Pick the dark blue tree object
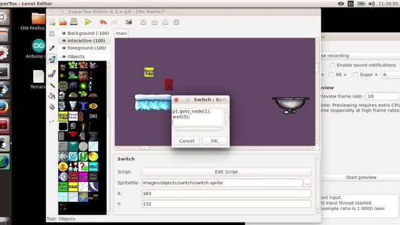Screen dimensions: 400x225 pyautogui.click(x=83, y=106)
